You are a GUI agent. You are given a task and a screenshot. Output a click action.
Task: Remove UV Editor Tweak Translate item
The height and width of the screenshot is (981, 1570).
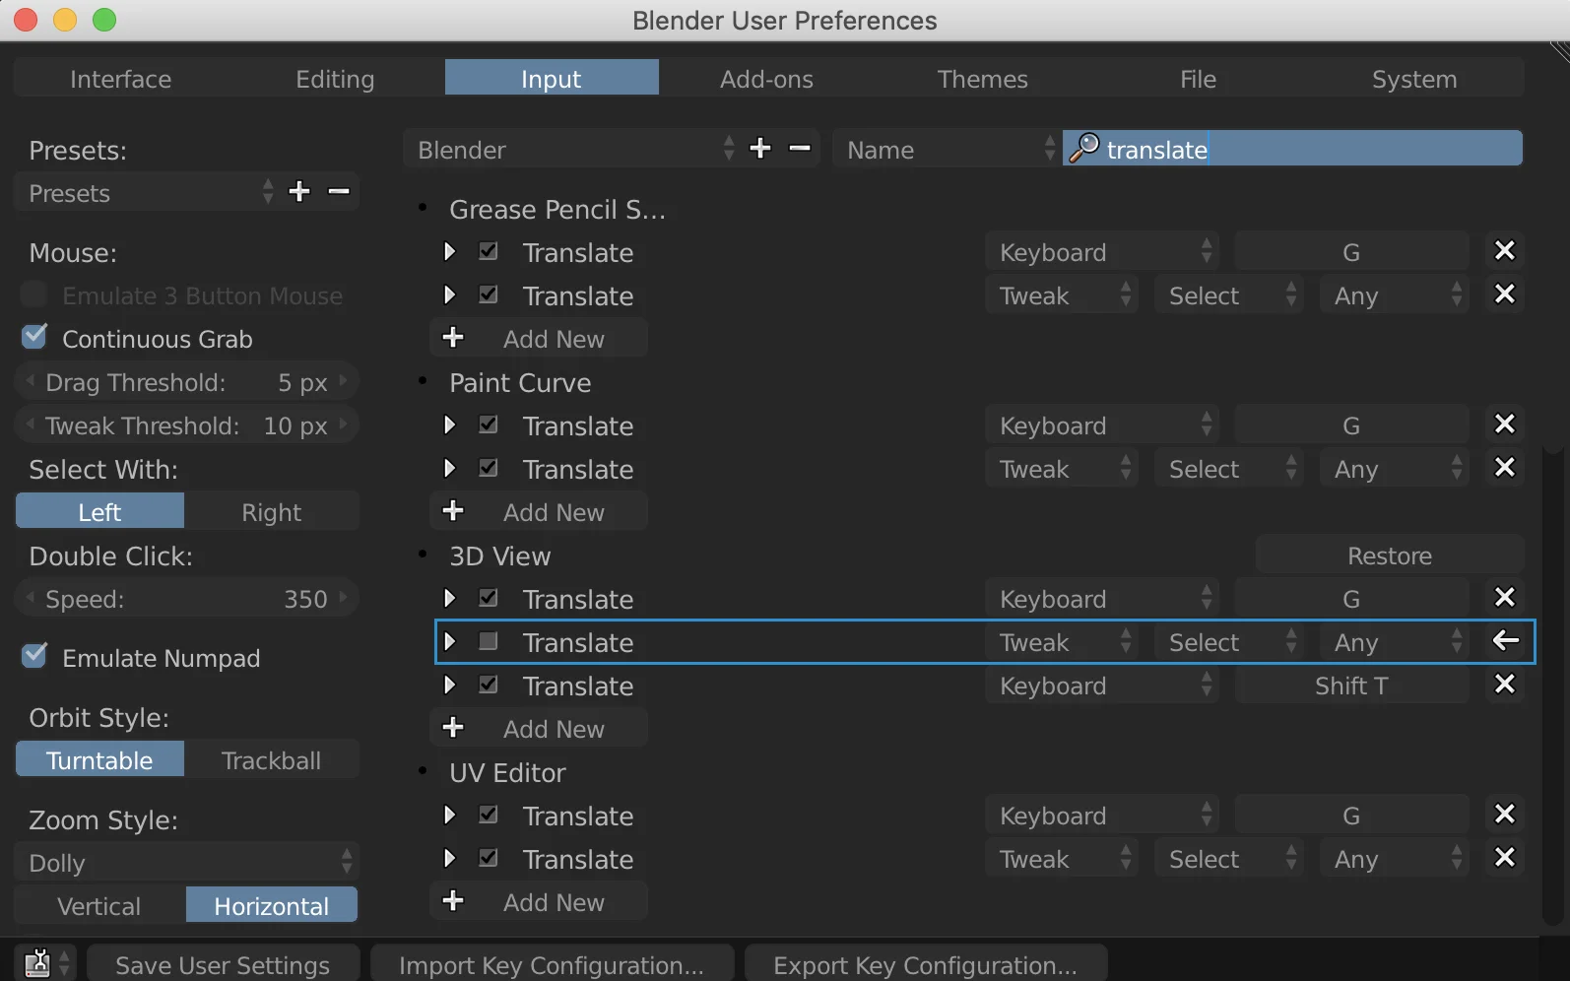pyautogui.click(x=1505, y=858)
